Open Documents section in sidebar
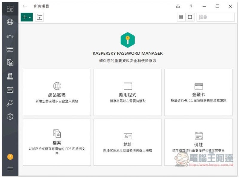This screenshot has width=239, height=178. pos(10,62)
